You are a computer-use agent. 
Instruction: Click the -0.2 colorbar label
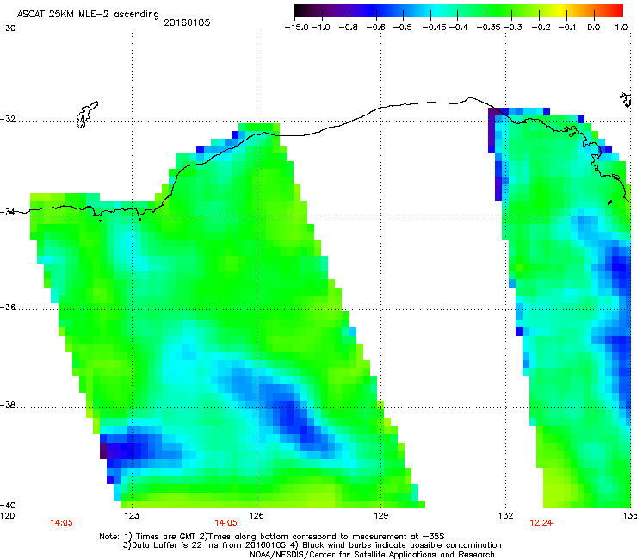pos(541,28)
